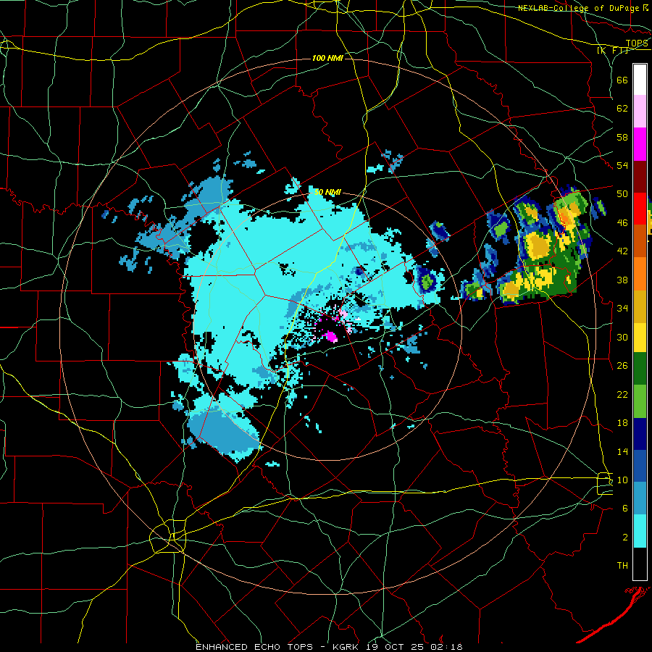Click the dark green legend swatch
652x652 pixels.
tap(640, 369)
